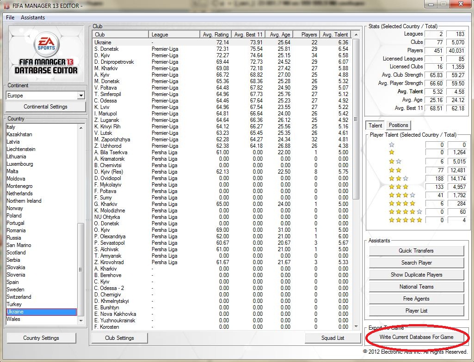
Task: Open the File menu
Action: pos(10,18)
